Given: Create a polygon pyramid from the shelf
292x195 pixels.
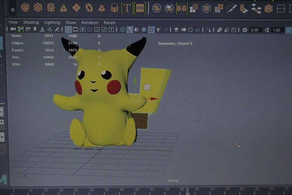Looking at the screenshot, I should click(x=102, y=8).
